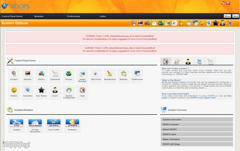Image resolution: width=240 pixels, height=151 pixels.
Task: Open the Modules icon in Control Panel
Action: click(x=123, y=76)
